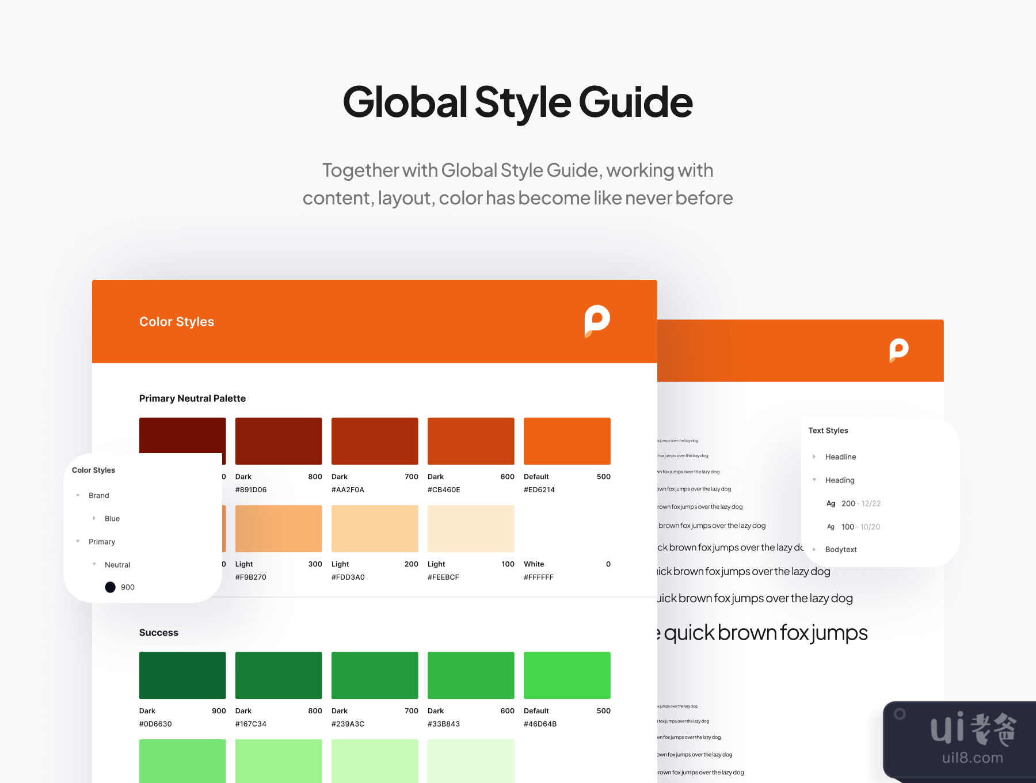Pick the Dark 800 swatch #891D06
Image resolution: width=1036 pixels, height=783 pixels.
[279, 441]
